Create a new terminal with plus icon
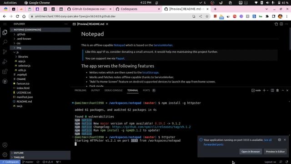 point(264,90)
